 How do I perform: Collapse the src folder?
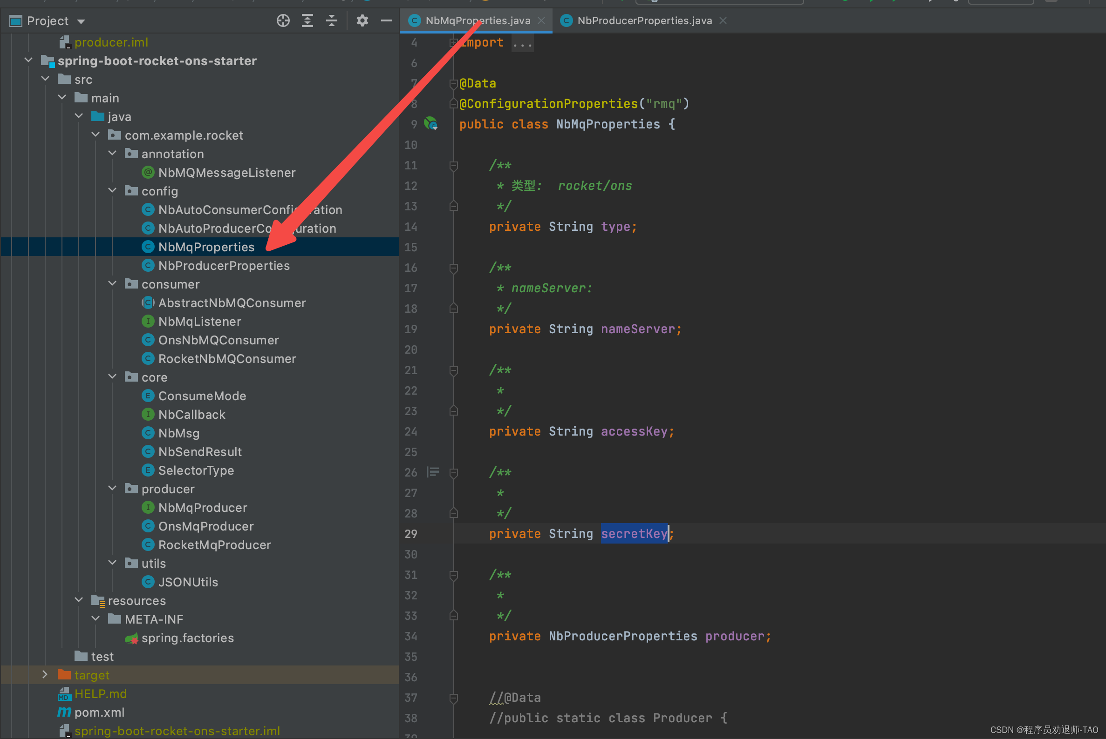pos(45,79)
